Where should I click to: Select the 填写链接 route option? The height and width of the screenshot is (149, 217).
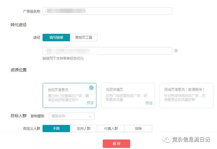point(56,38)
